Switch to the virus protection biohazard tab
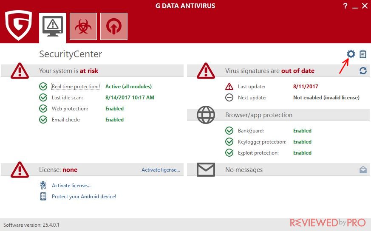The height and width of the screenshot is (231, 371). click(83, 26)
